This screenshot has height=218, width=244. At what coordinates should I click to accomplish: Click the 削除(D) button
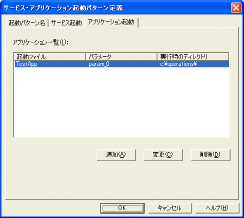(x=210, y=155)
